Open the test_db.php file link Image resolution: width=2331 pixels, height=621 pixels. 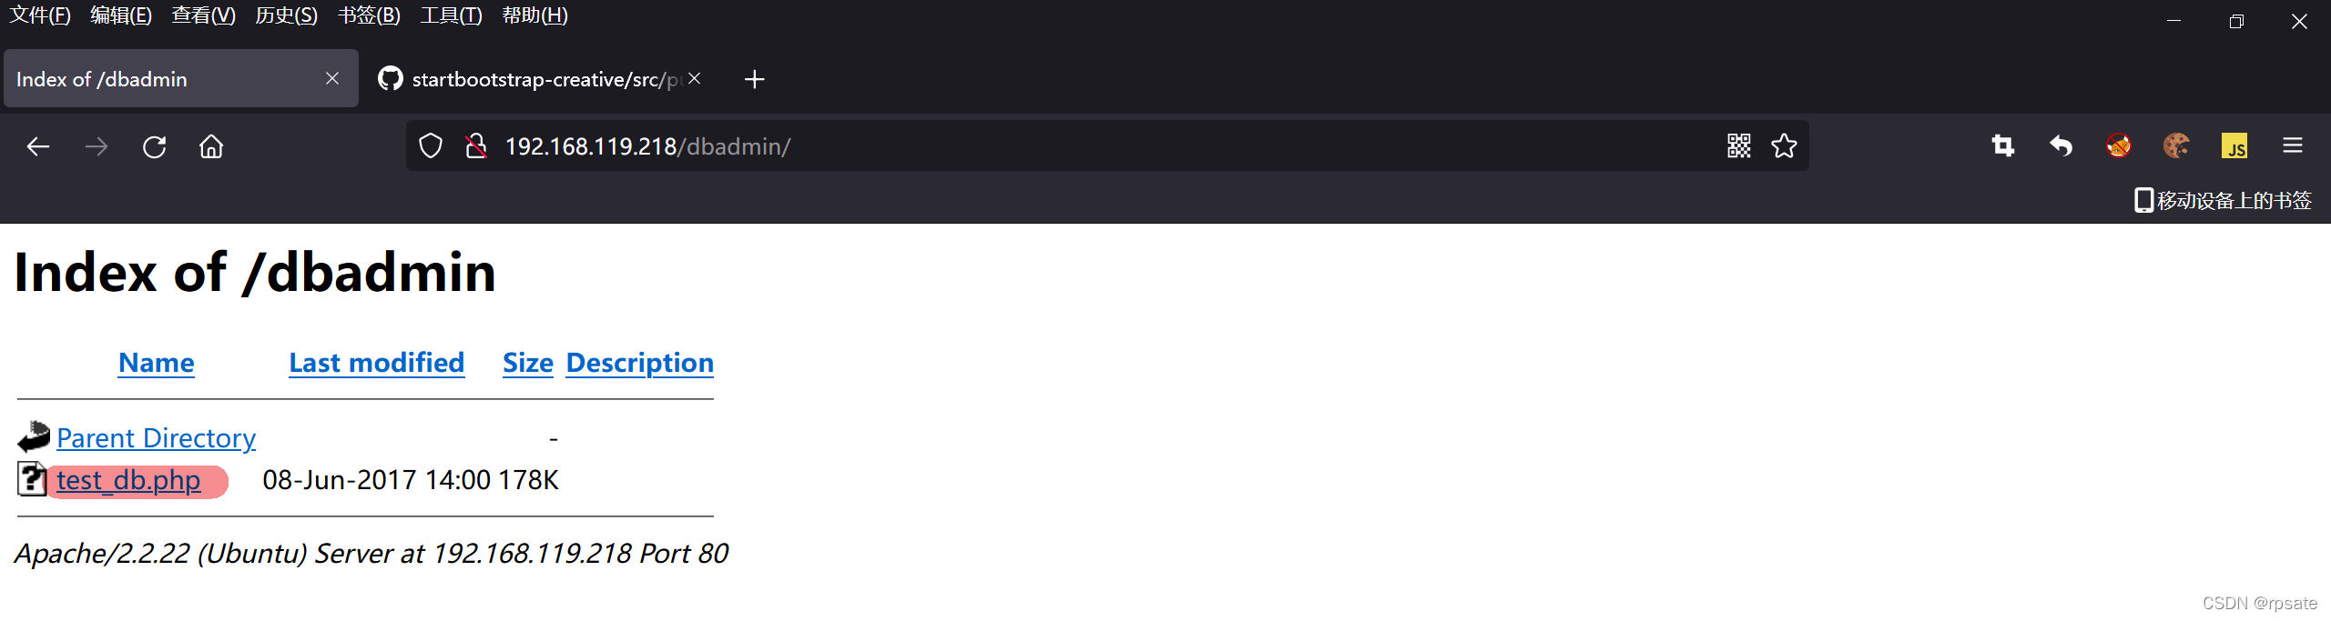click(x=128, y=480)
